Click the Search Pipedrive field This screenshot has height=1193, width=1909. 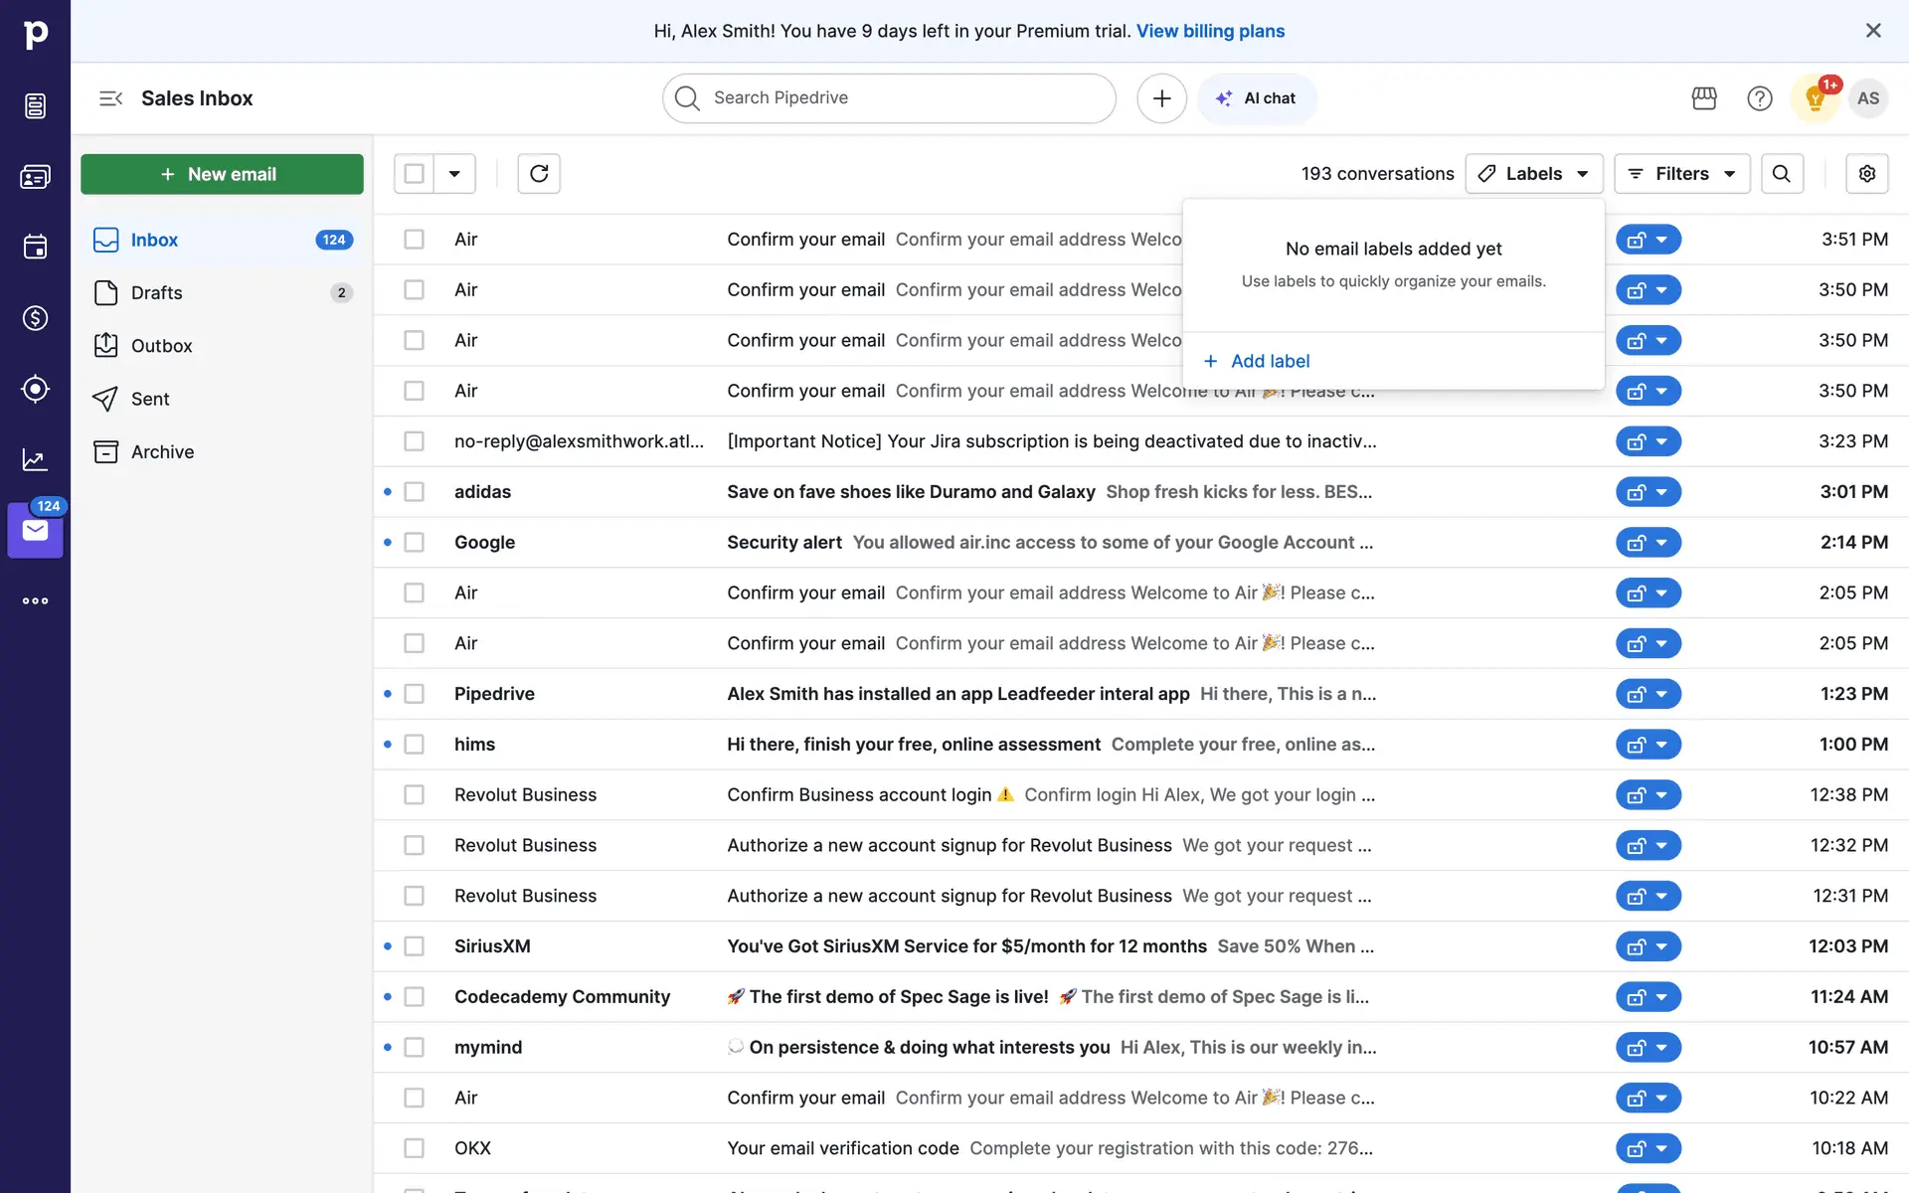pyautogui.click(x=889, y=98)
